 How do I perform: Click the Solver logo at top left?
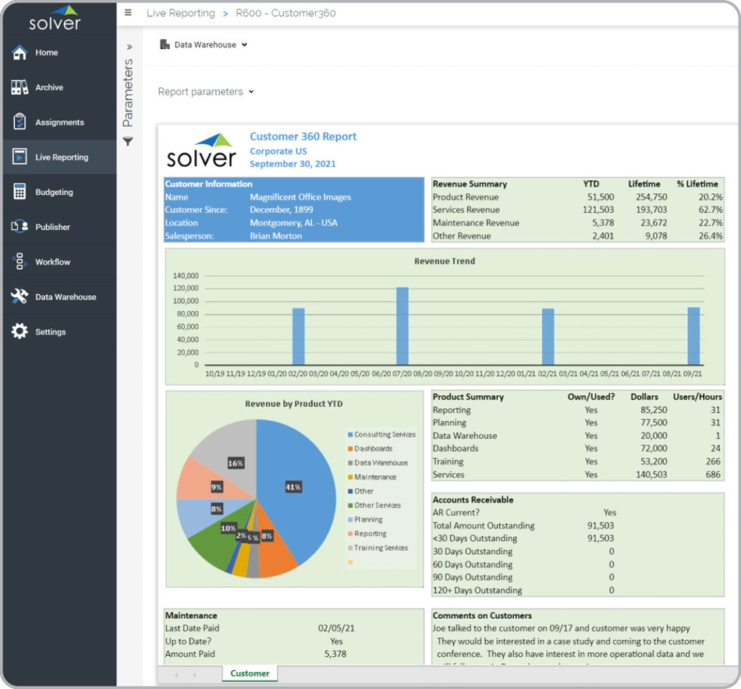pyautogui.click(x=55, y=18)
